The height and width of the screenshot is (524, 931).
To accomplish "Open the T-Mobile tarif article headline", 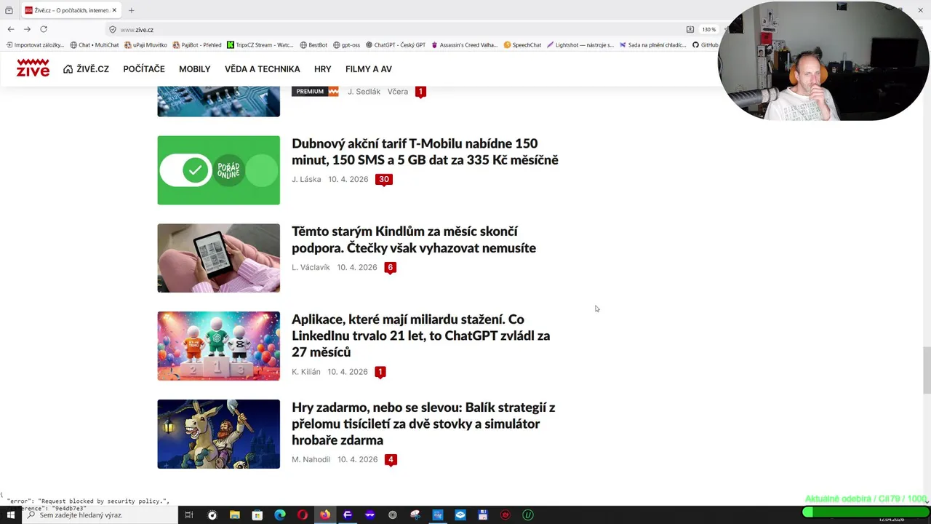I will pos(425,151).
